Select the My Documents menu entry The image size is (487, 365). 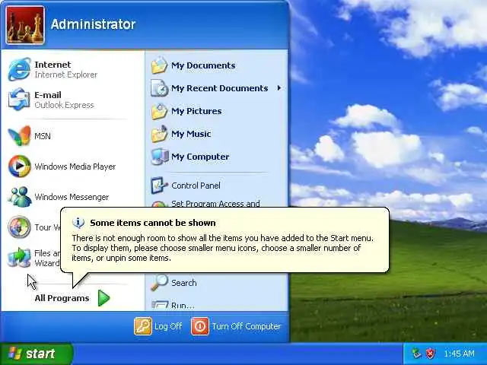pyautogui.click(x=216, y=65)
